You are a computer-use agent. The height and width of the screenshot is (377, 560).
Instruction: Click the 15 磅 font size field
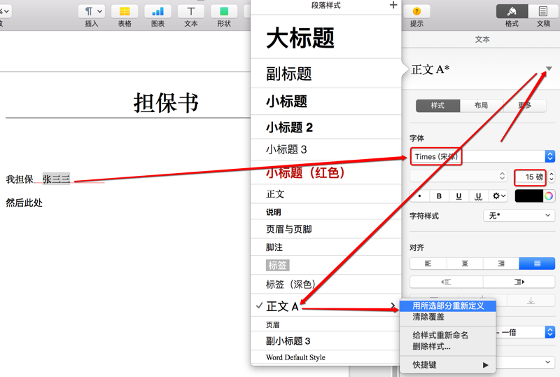coord(530,177)
